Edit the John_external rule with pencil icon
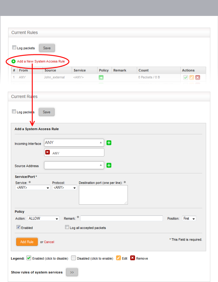Viewport: 218px width, 282px height. pos(192,77)
